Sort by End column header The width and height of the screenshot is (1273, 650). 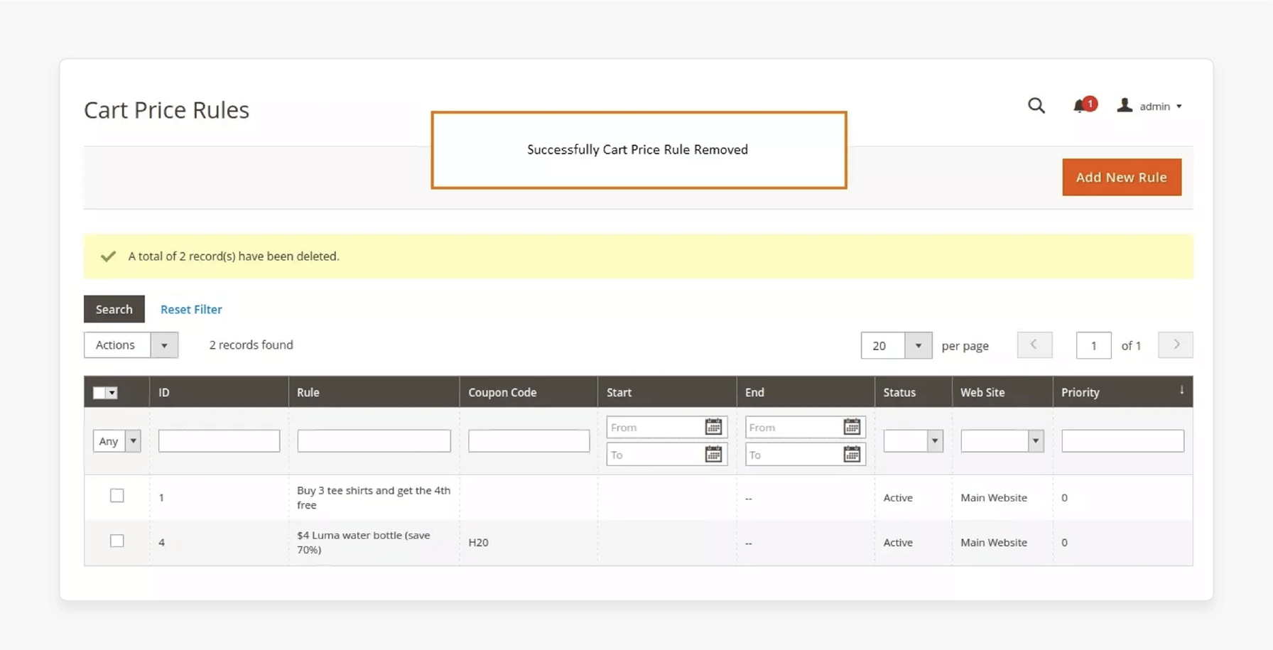click(806, 392)
